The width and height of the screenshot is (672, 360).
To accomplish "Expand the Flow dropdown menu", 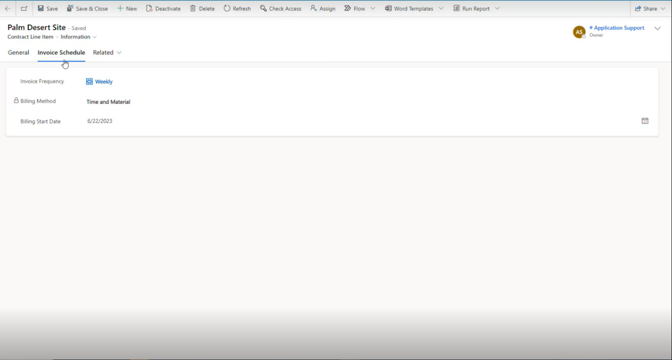I will [x=373, y=8].
